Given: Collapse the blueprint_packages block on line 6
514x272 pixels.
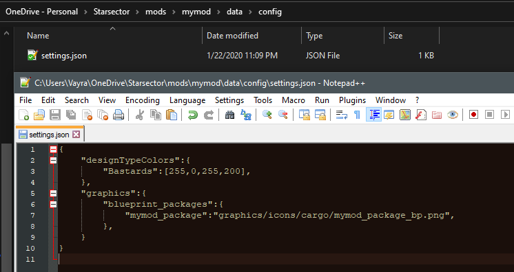Looking at the screenshot, I should coord(54,204).
